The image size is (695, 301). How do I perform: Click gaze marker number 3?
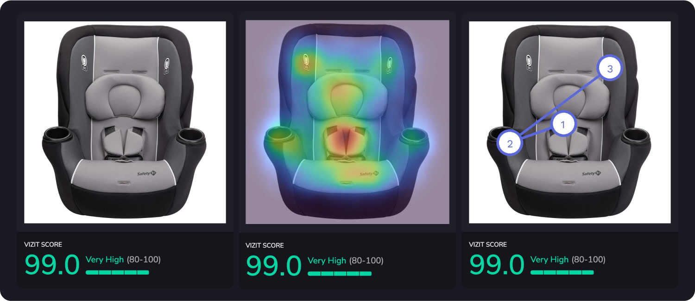[610, 69]
